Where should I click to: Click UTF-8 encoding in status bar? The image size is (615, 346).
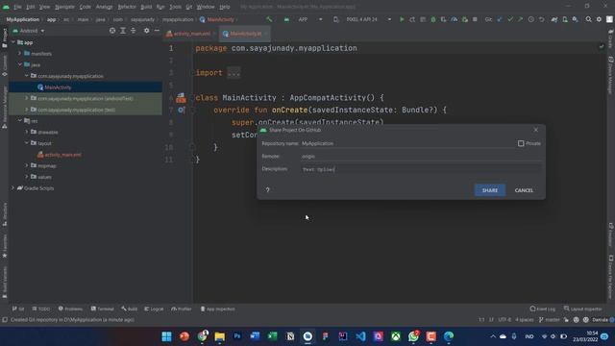tap(504, 320)
